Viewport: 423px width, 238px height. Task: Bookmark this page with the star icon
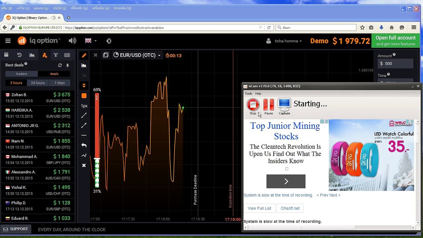coord(362,28)
